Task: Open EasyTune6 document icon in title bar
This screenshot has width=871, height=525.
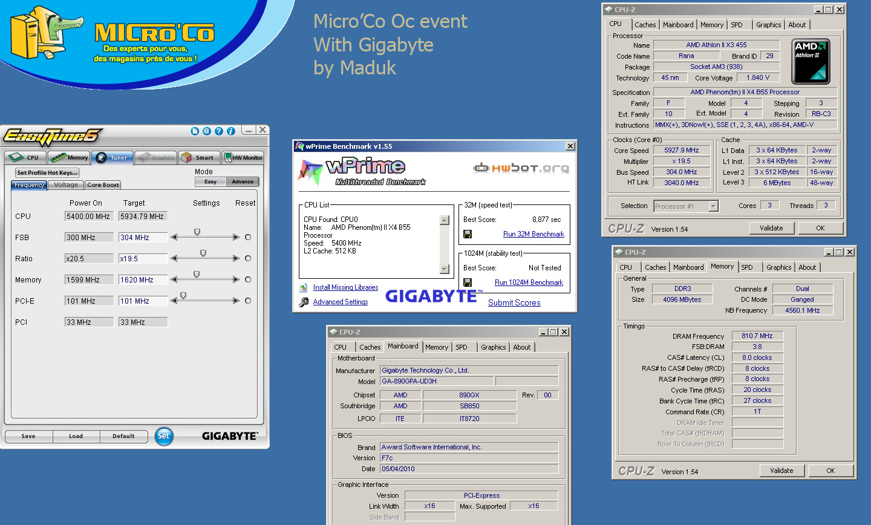Action: [195, 131]
